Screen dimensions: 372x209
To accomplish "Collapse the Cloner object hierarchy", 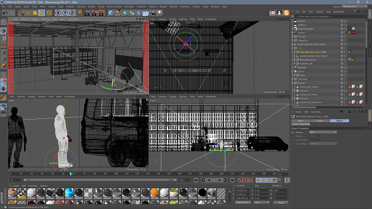I will (293, 71).
